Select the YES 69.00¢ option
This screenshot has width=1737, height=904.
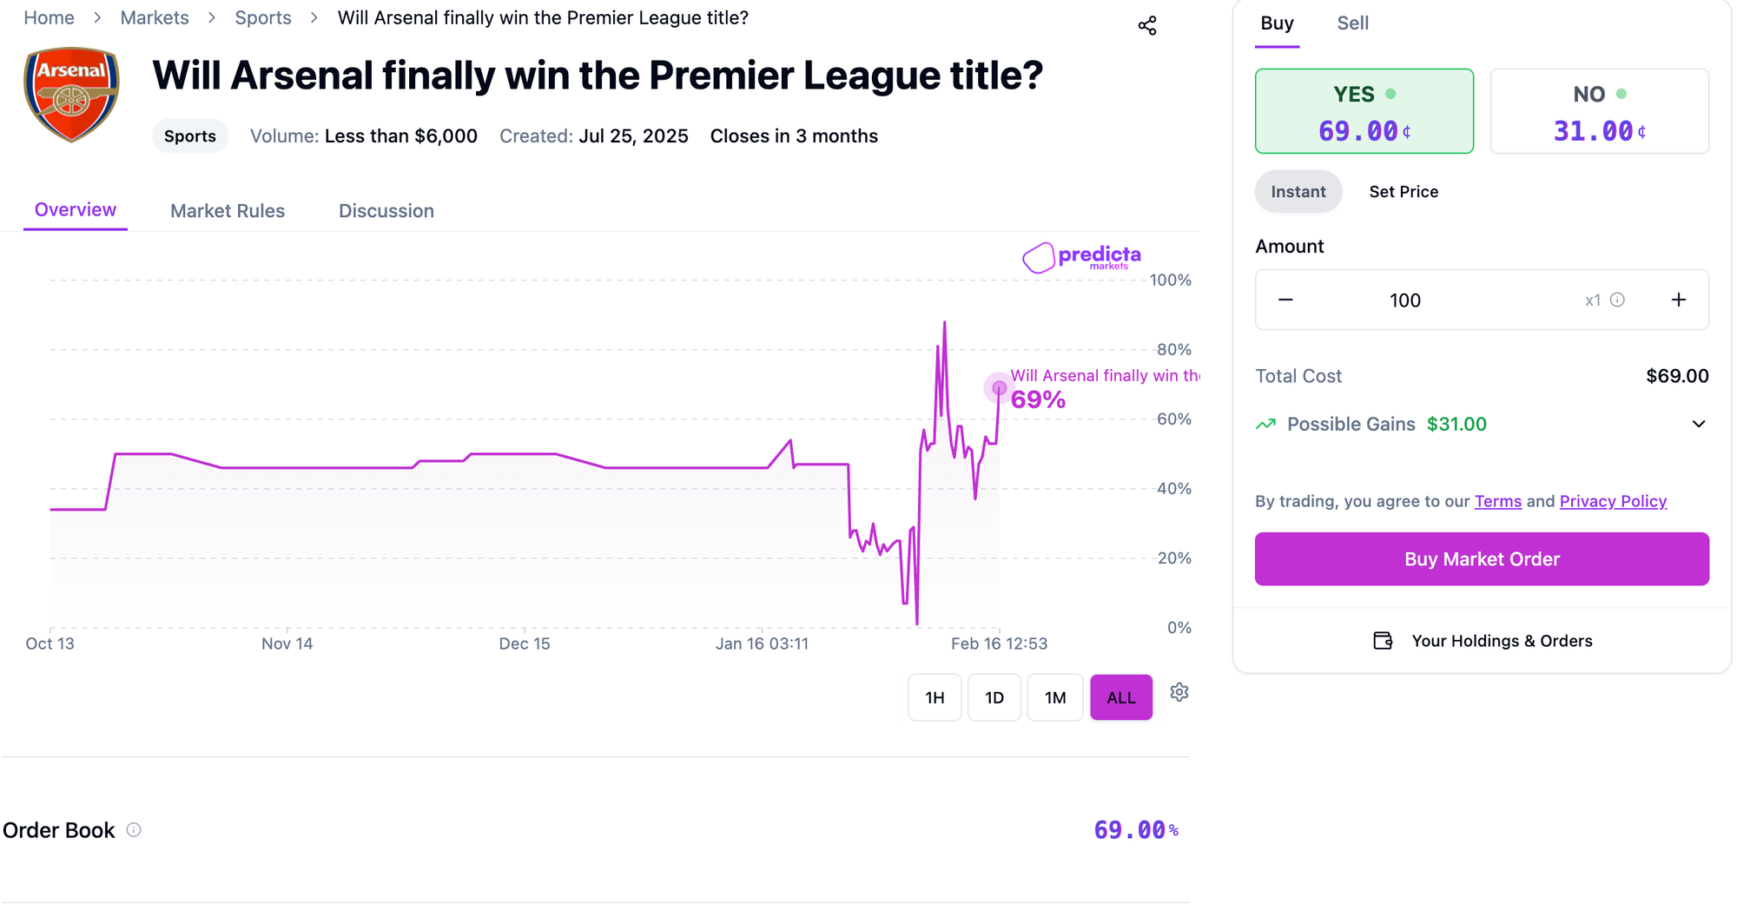click(x=1364, y=111)
